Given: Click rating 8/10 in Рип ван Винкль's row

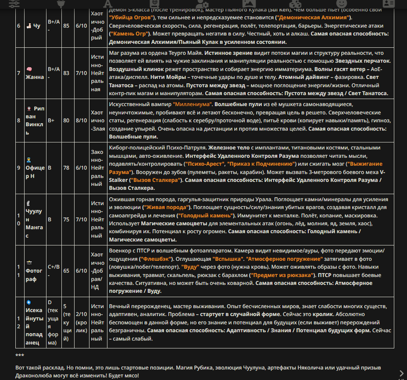Looking at the screenshot, I should coord(81,121).
